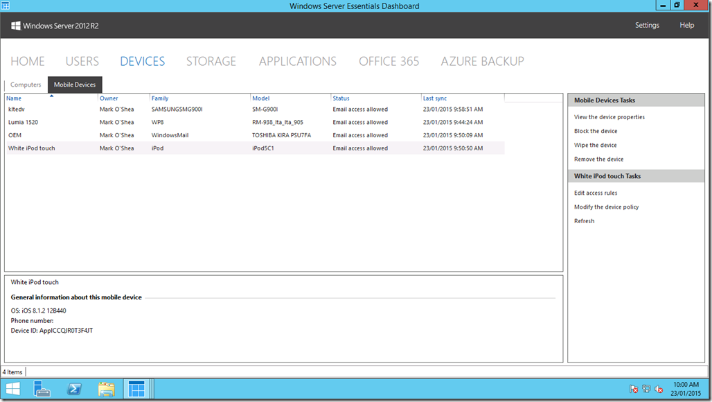Select the Dashboard taskbar icon

point(136,390)
